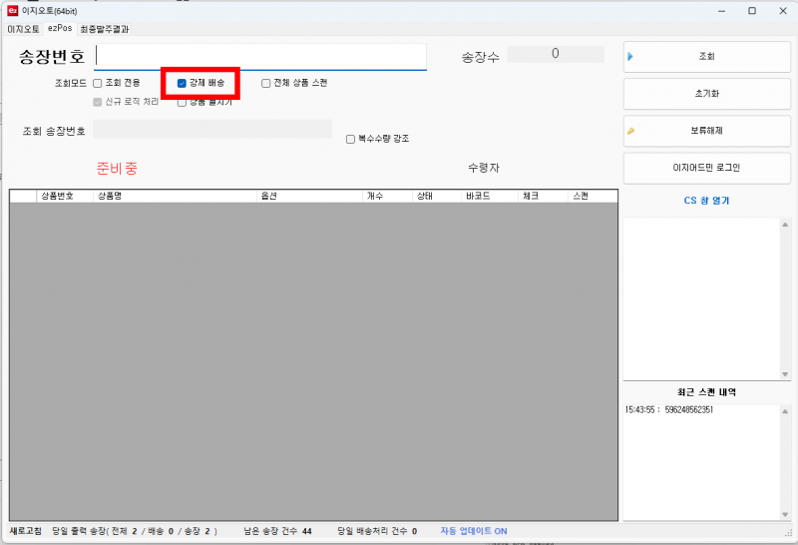The image size is (798, 545).
Task: Enable the 복수수량 강조 checkbox
Action: (350, 139)
